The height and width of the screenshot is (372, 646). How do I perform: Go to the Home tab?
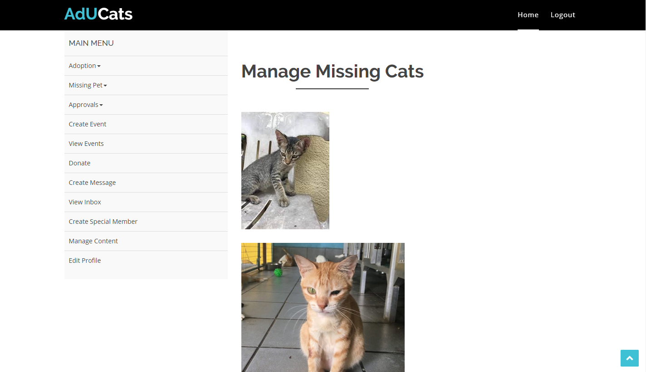(x=528, y=15)
